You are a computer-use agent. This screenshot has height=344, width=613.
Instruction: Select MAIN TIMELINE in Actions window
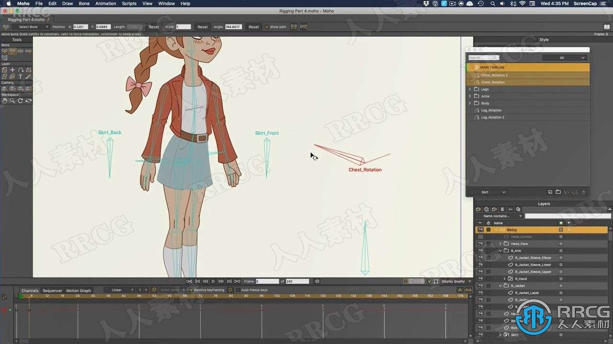pyautogui.click(x=528, y=67)
